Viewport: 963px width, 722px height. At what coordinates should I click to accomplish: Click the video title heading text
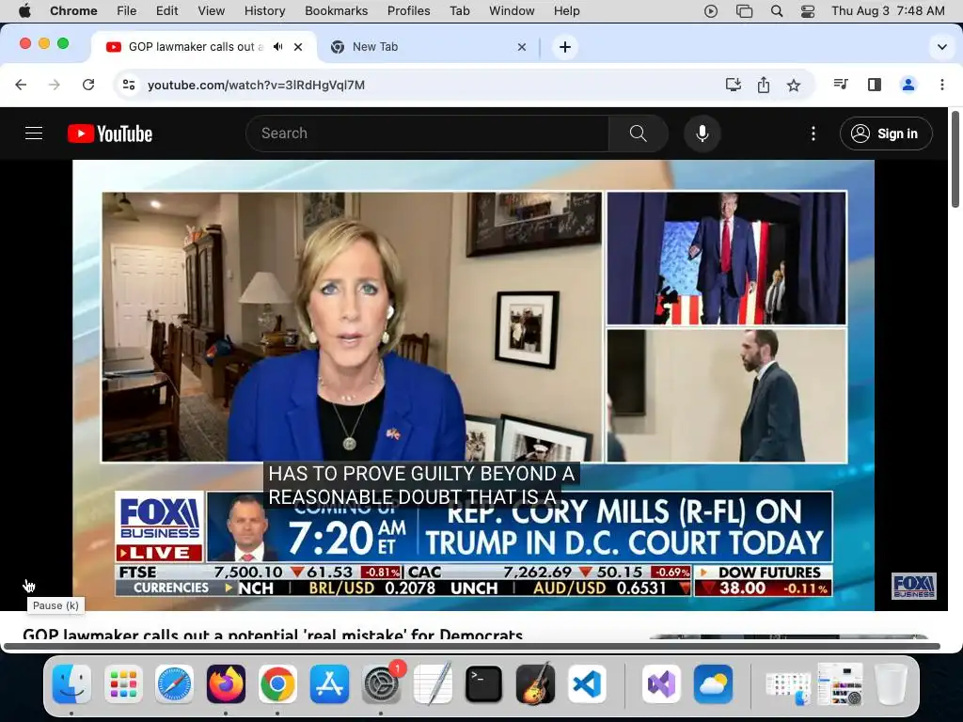(273, 635)
